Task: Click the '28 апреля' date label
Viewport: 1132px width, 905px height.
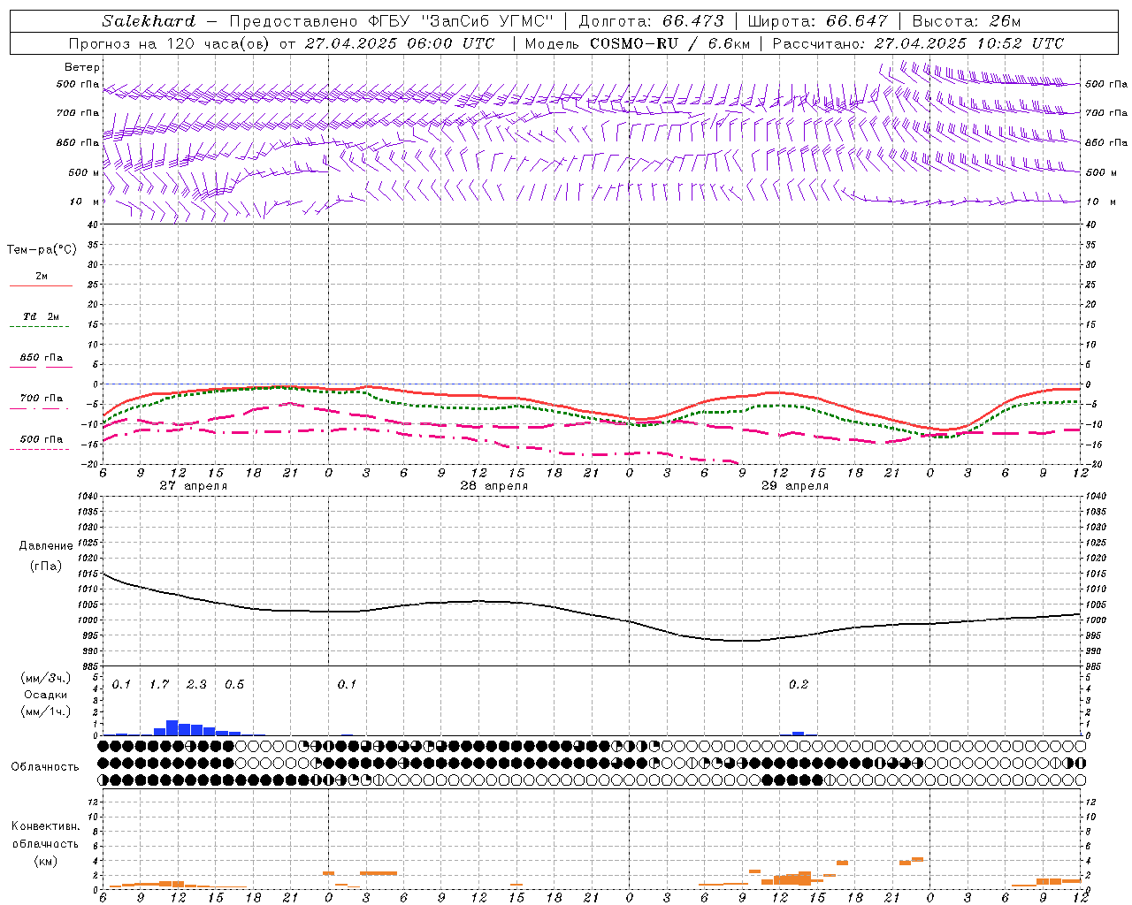Action: (493, 486)
